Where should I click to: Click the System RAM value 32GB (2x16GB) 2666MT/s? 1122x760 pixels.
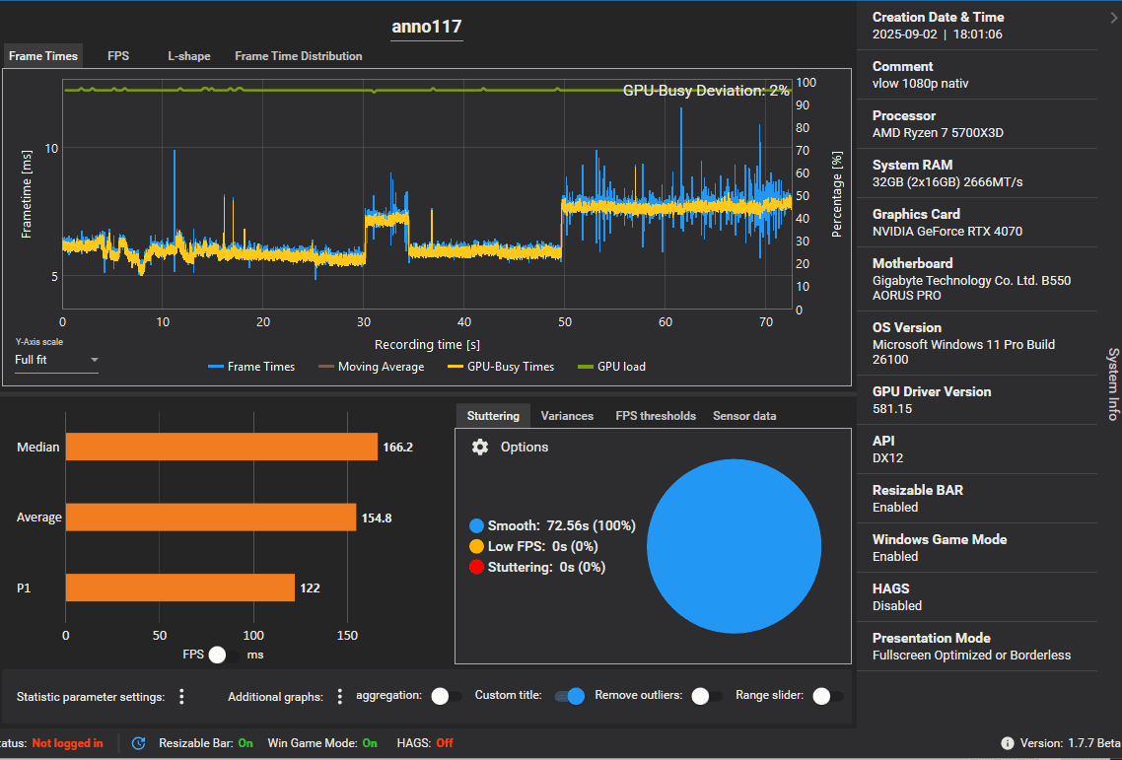(947, 181)
